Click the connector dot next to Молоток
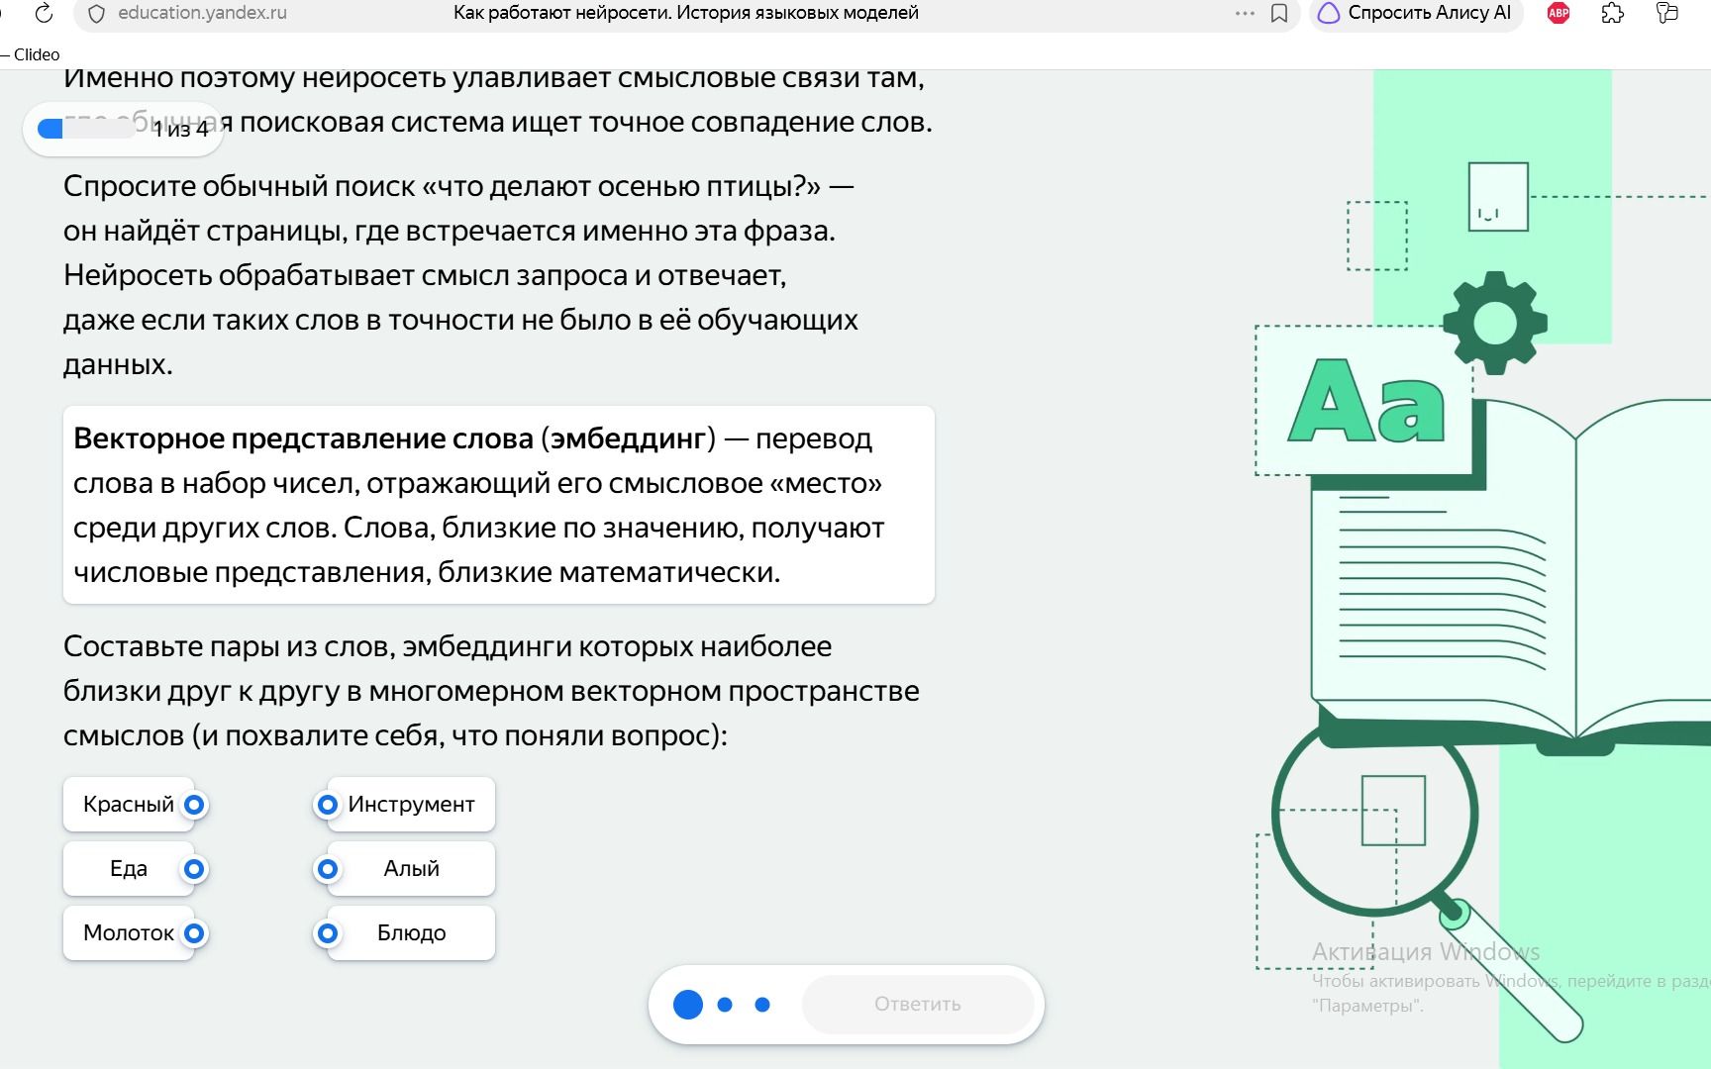1711x1069 pixels. click(195, 933)
